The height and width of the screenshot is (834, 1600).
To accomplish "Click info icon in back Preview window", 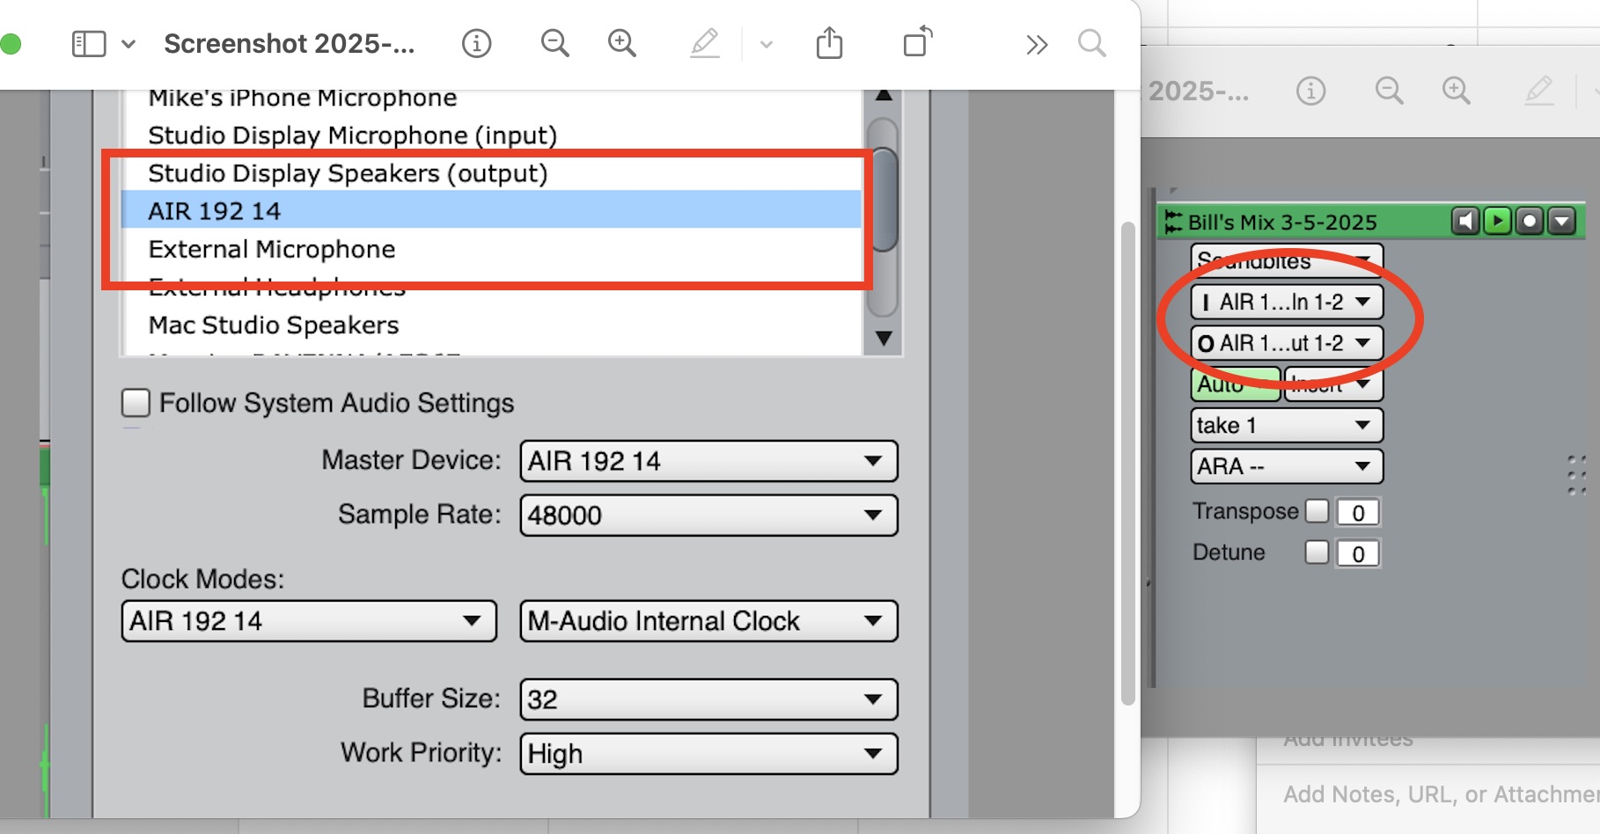I will click(x=1311, y=91).
